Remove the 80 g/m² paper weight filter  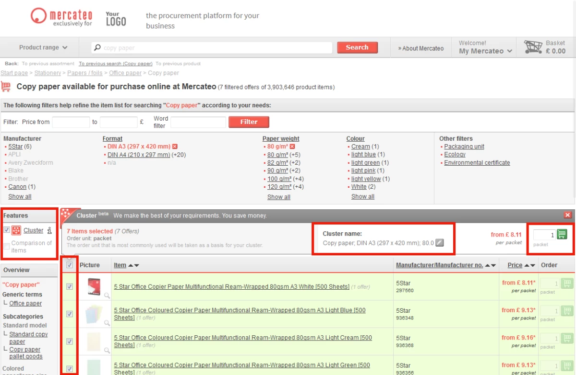(x=292, y=147)
